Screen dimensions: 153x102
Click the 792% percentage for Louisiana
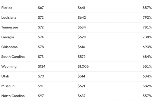coord(147,18)
